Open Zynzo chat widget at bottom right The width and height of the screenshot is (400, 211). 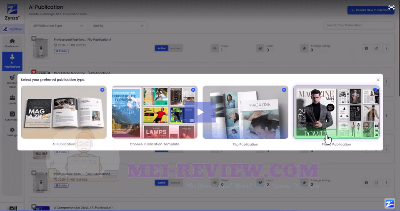tap(390, 204)
